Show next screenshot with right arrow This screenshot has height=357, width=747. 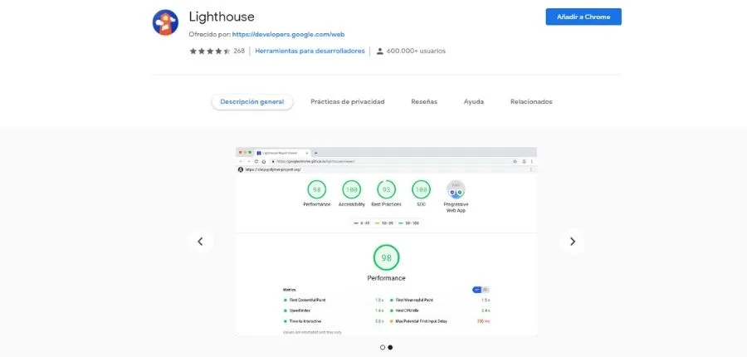pyautogui.click(x=571, y=242)
